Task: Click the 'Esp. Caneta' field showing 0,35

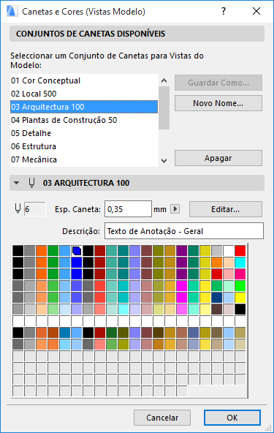Action: 128,209
